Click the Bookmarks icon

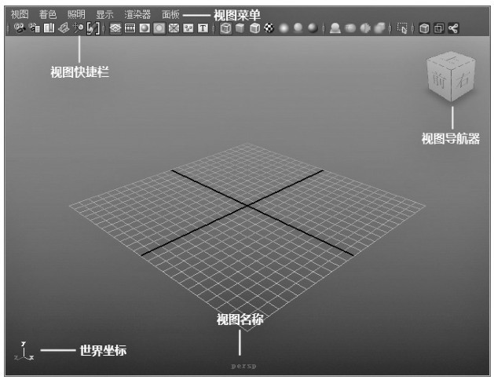pyautogui.click(x=49, y=28)
